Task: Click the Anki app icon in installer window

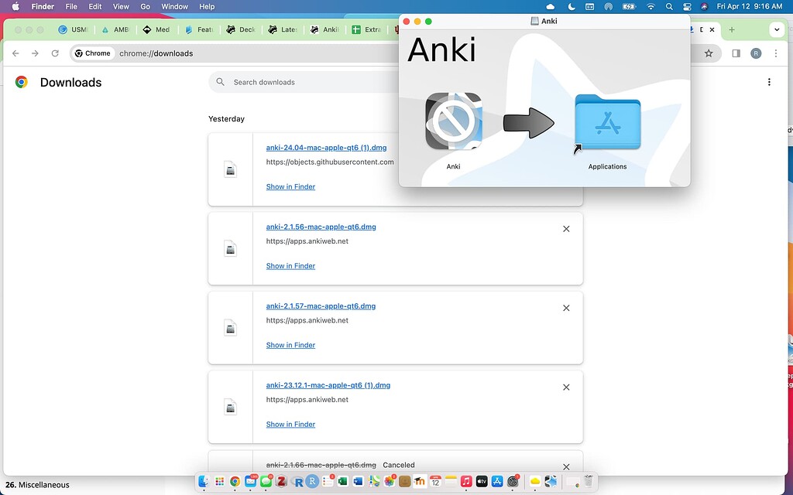Action: 454,121
